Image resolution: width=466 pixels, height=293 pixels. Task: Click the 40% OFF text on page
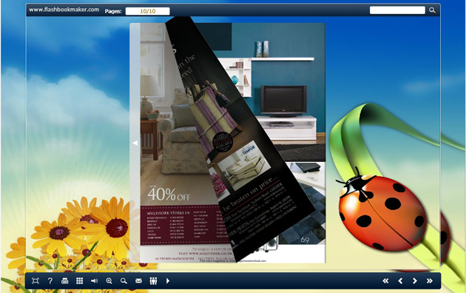[x=169, y=194]
